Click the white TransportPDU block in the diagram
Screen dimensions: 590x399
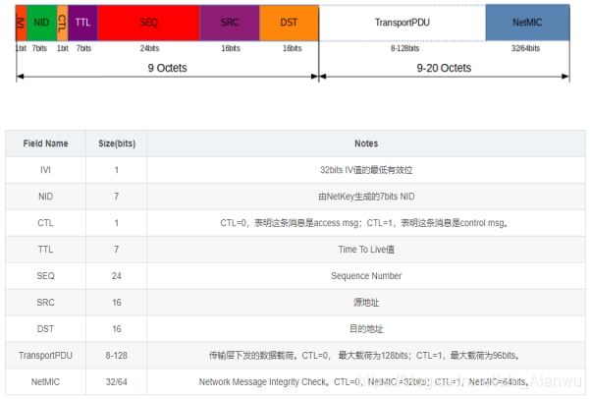(402, 21)
